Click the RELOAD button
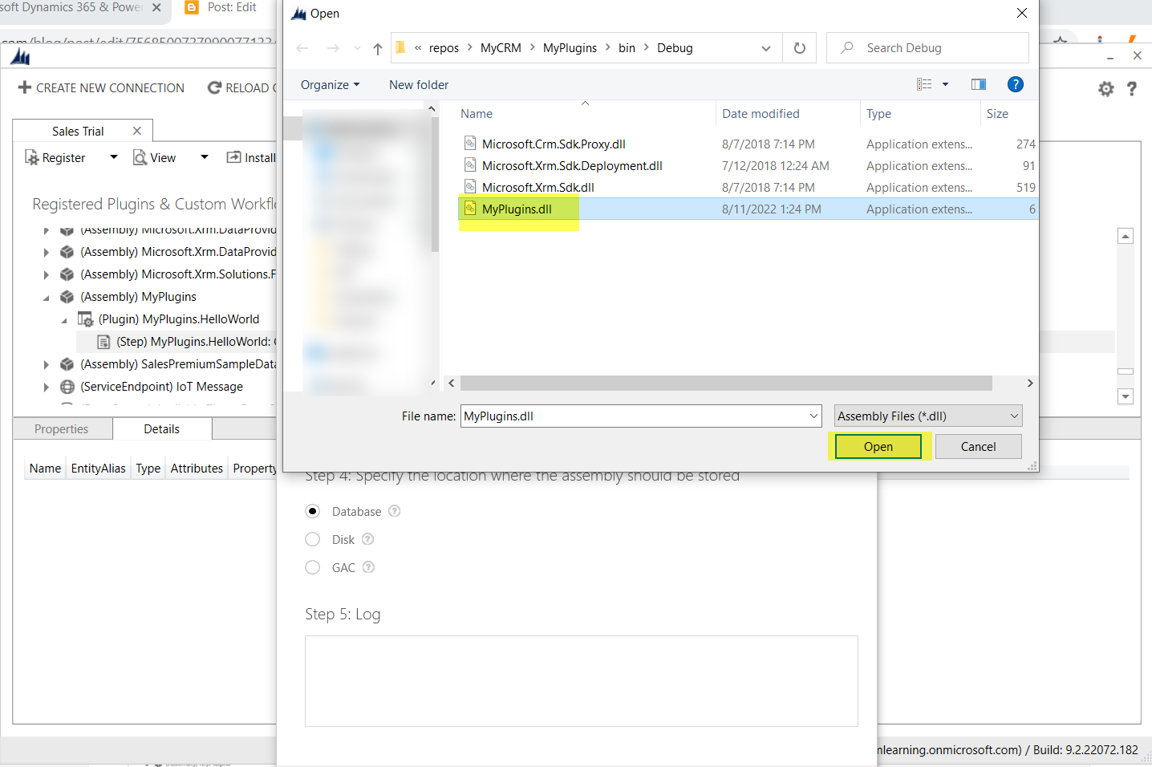Image resolution: width=1152 pixels, height=767 pixels. pyautogui.click(x=241, y=88)
